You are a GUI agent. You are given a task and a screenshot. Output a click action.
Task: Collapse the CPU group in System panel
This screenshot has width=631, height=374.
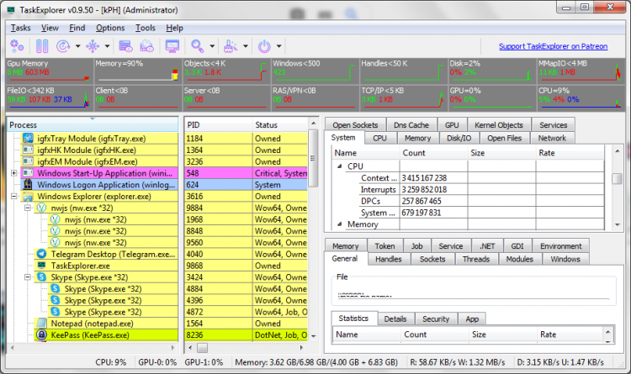click(x=340, y=166)
